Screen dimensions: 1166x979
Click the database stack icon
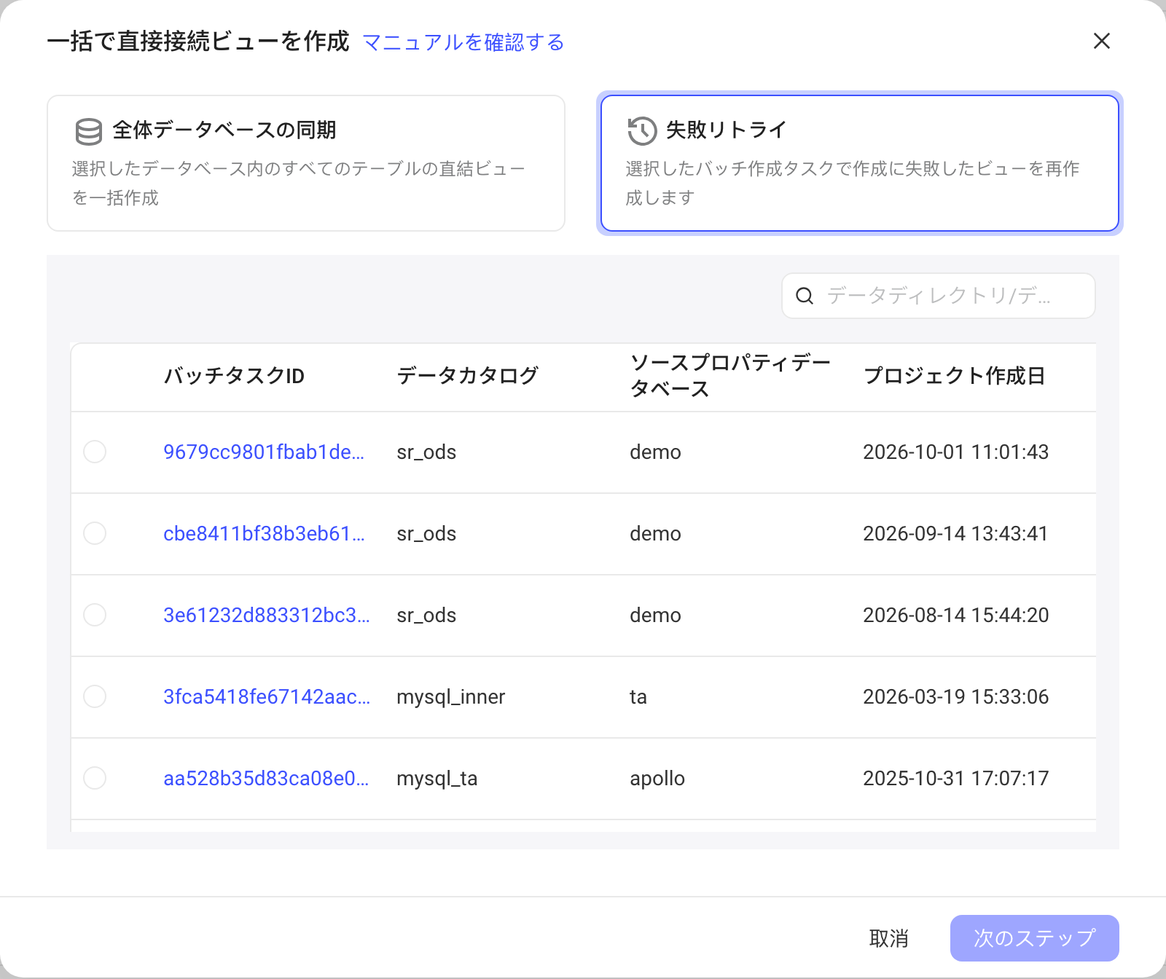pyautogui.click(x=89, y=131)
